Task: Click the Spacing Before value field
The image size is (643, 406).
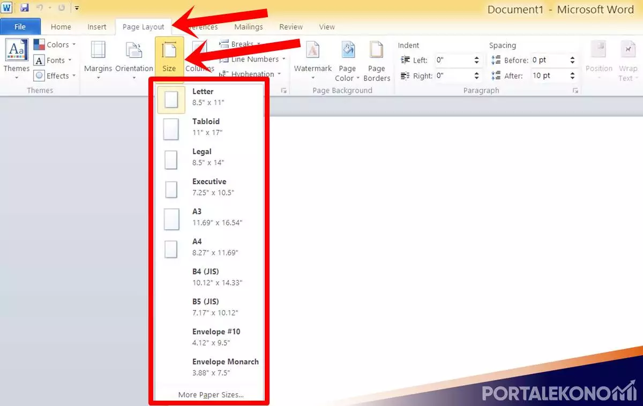Action: tap(549, 60)
